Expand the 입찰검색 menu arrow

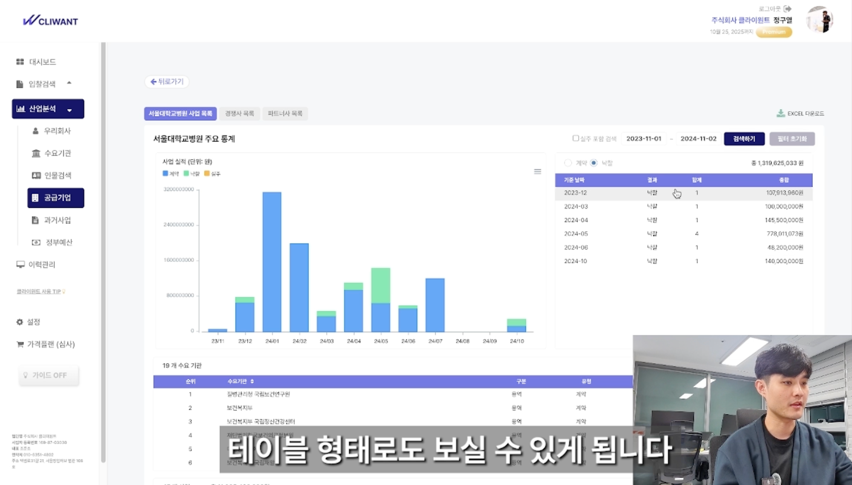coord(69,83)
